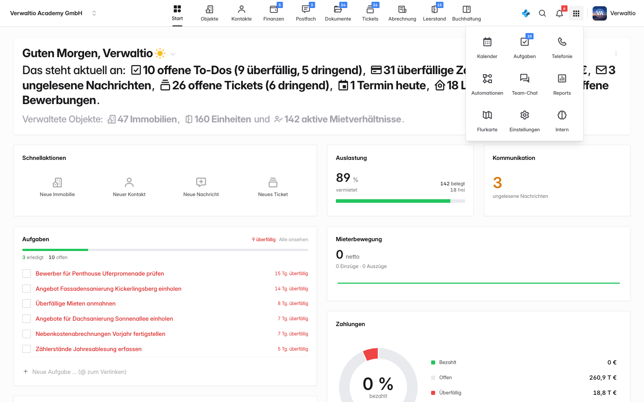Viewport: 644px width, 402px height.
Task: Click the Aufgaben completion progress bar
Action: tap(165, 250)
